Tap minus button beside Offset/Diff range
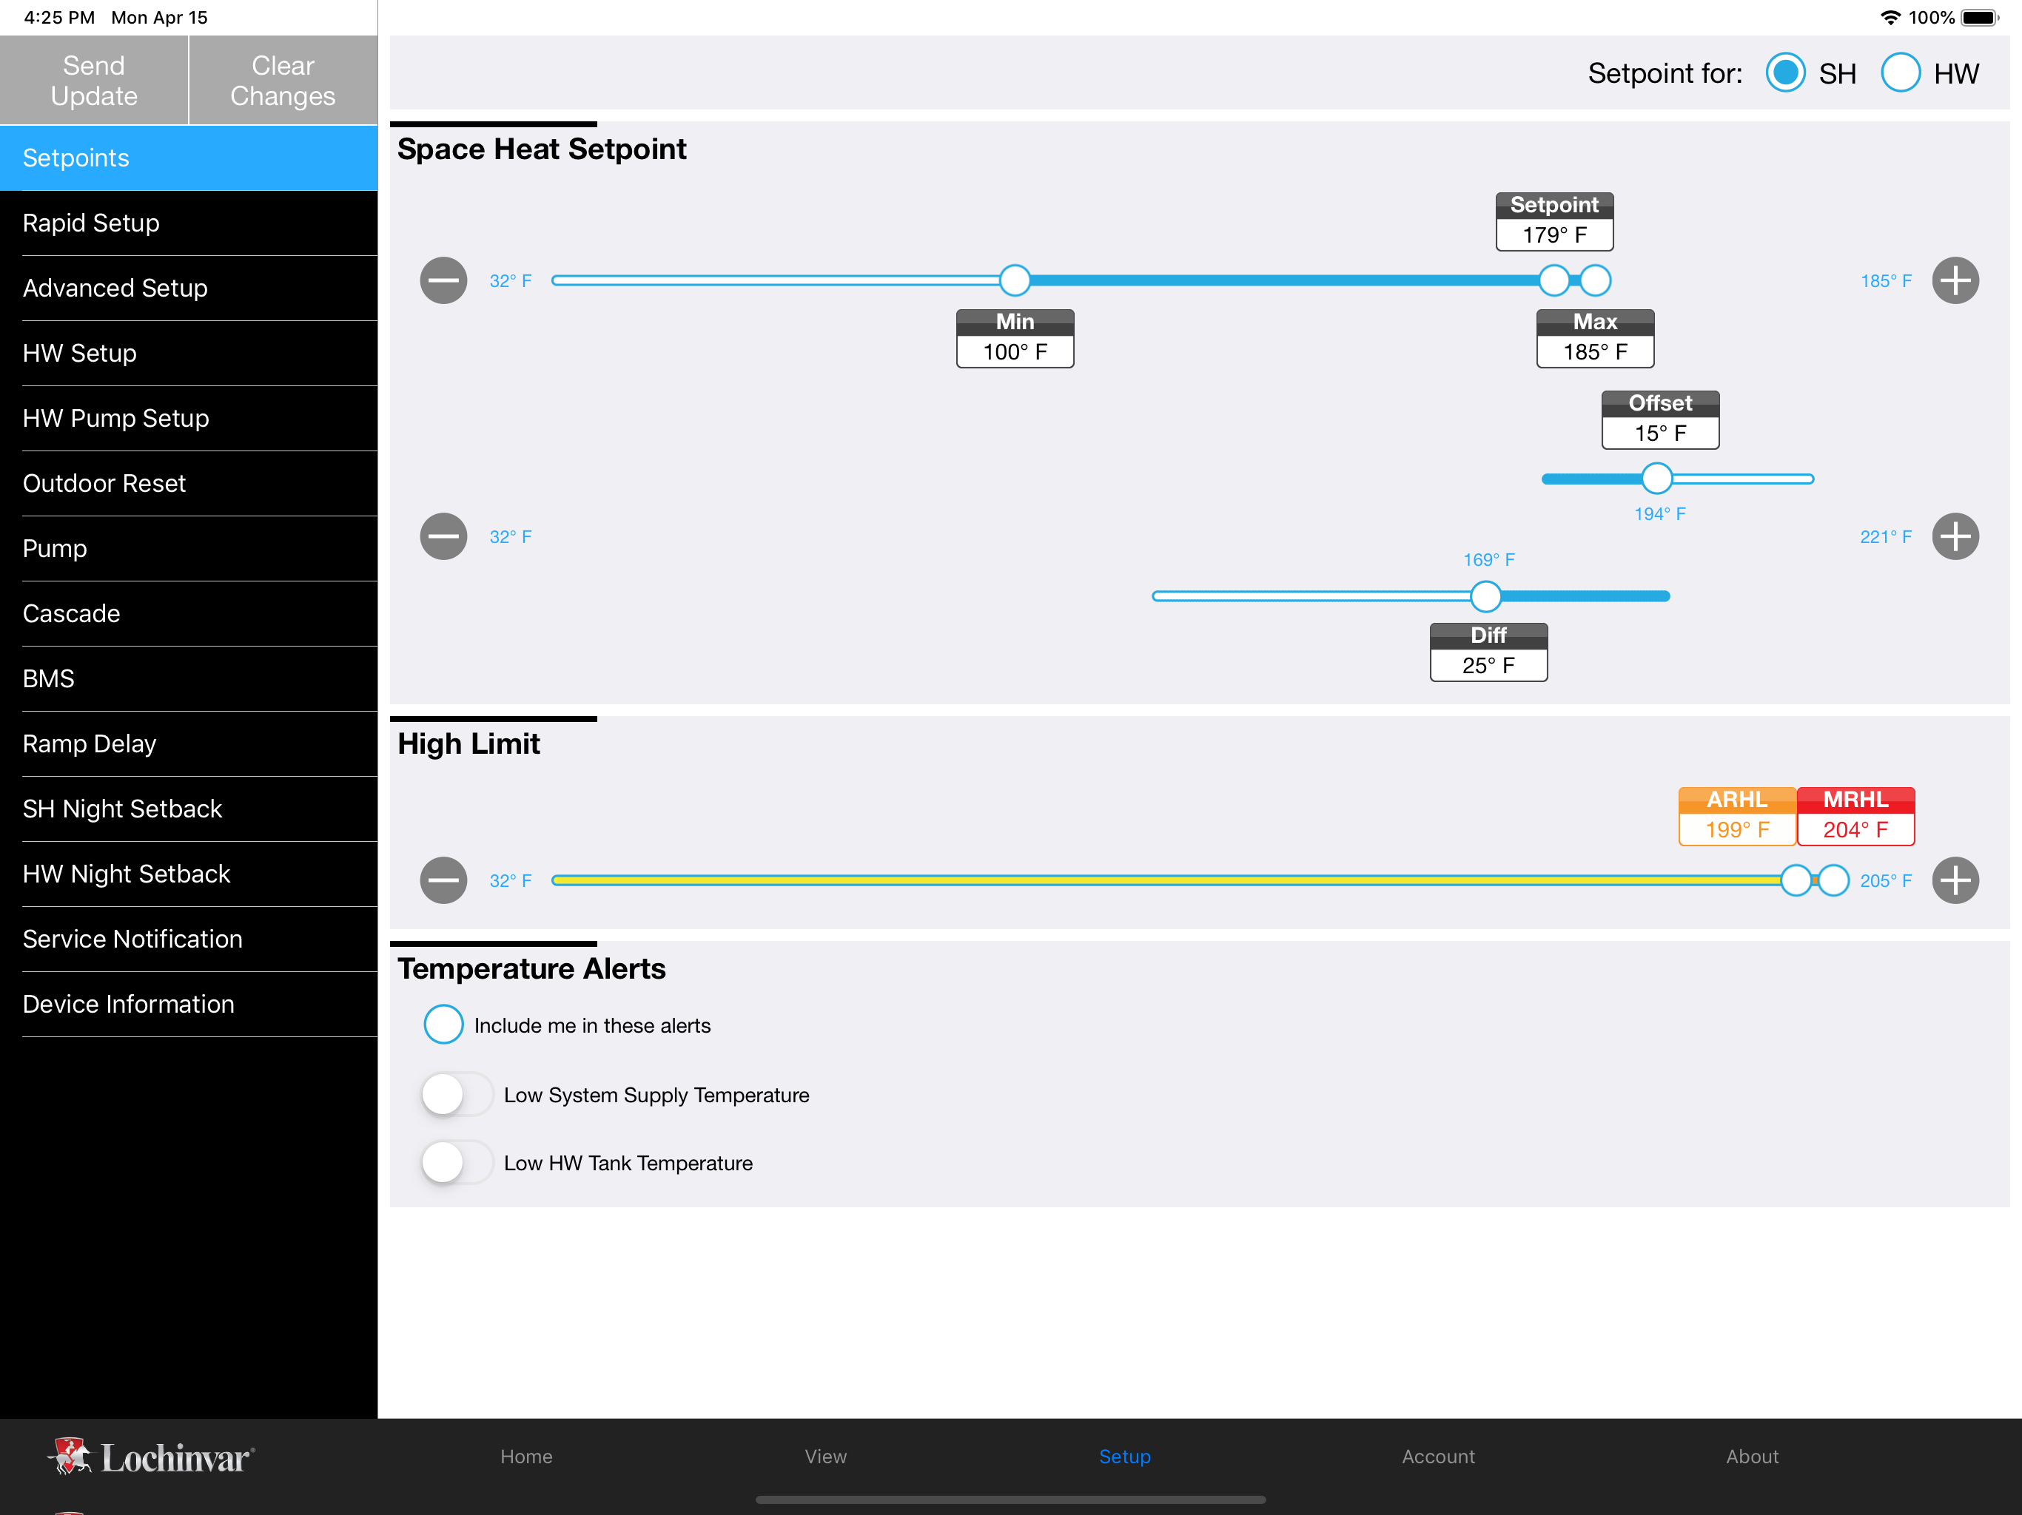 click(443, 536)
